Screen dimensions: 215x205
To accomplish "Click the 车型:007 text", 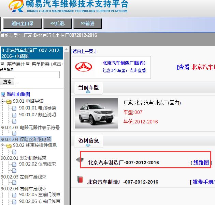I will pyautogui.click(x=133, y=112).
